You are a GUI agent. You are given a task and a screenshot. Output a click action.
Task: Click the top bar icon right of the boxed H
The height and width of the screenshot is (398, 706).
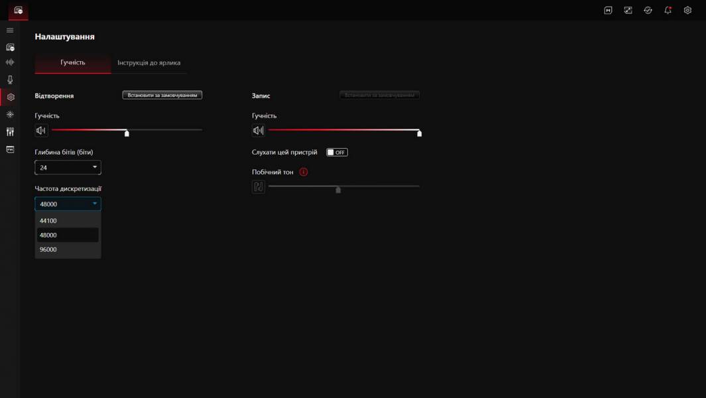point(628,11)
